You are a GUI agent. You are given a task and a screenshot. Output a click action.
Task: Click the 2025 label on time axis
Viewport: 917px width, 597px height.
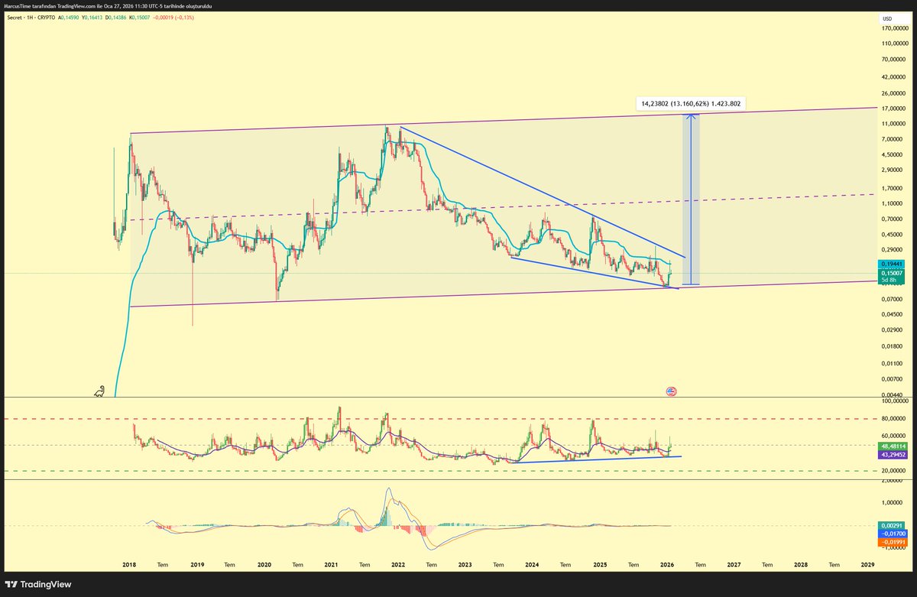[600, 564]
